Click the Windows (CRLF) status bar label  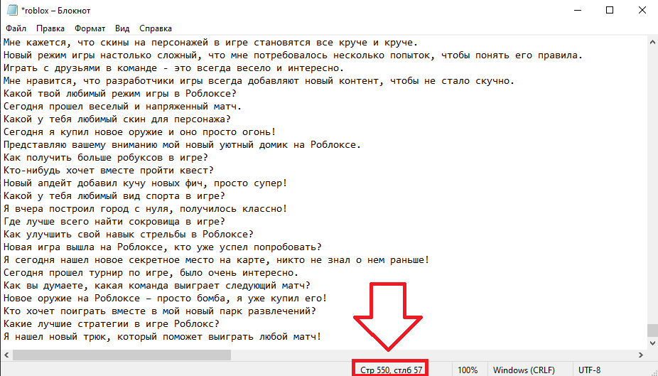(523, 370)
